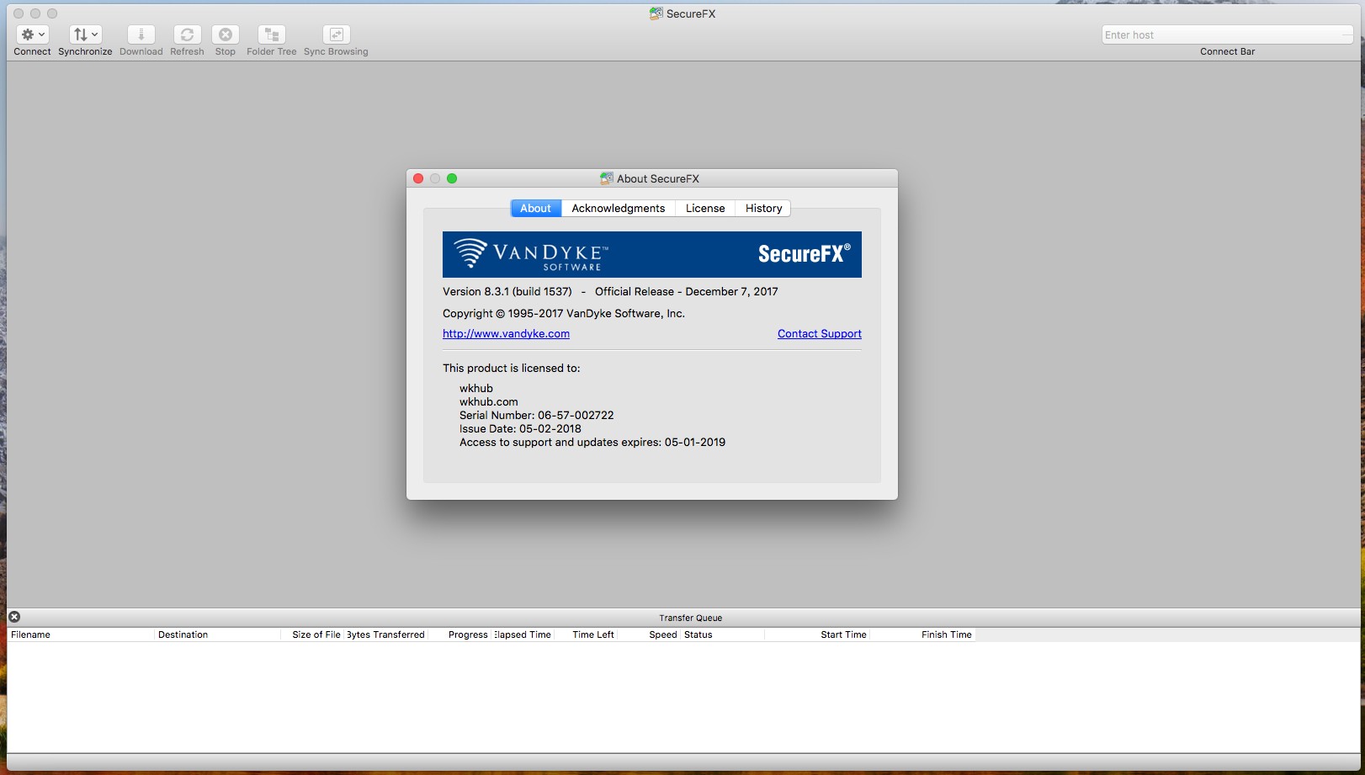Sort transfer queue by Size of File

tap(313, 634)
